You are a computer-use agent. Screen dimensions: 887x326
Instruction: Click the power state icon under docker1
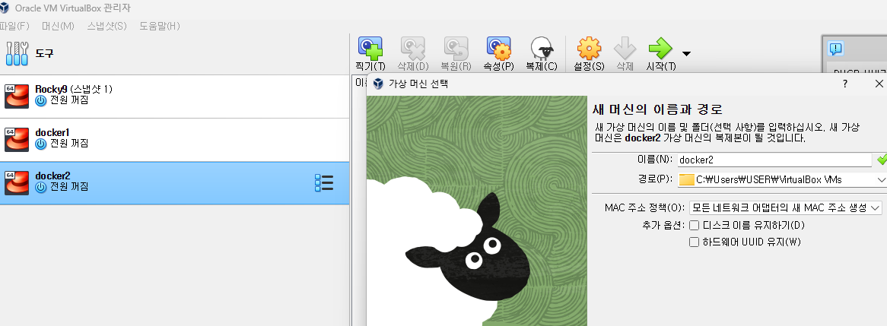click(x=41, y=144)
